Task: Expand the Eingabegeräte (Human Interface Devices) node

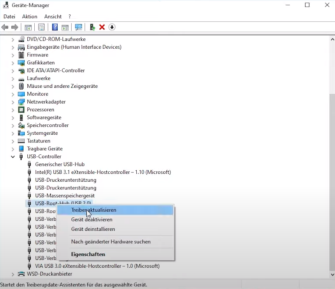Action: (13, 47)
